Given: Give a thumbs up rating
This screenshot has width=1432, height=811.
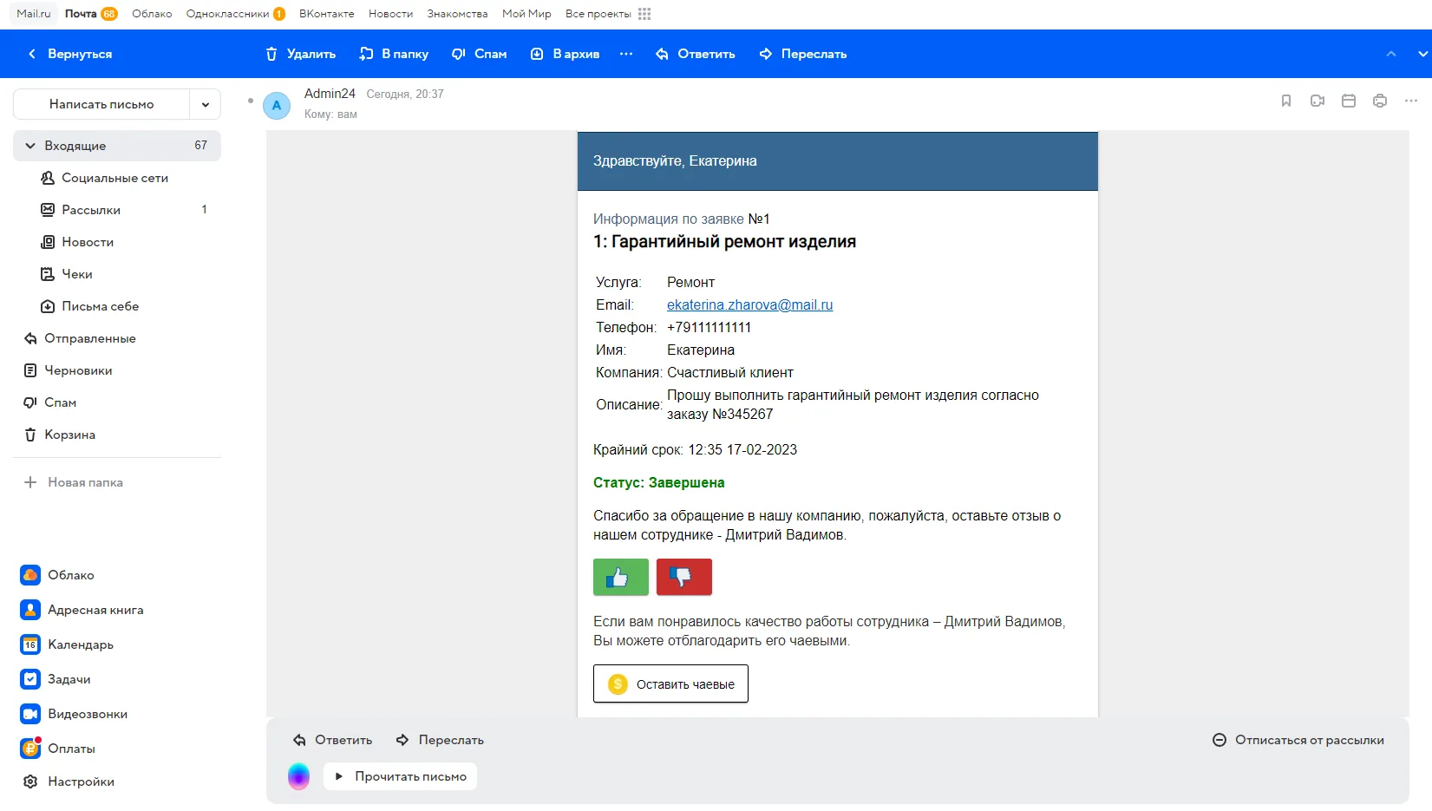Looking at the screenshot, I should 621,577.
